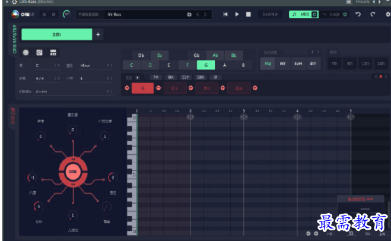Select the dim chord type
Image resolution: width=391 pixels, height=241 pixels.
pyautogui.click(x=313, y=64)
